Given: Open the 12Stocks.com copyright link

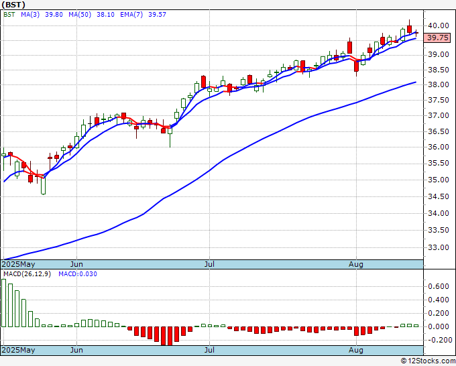Looking at the screenshot, I should [x=428, y=361].
